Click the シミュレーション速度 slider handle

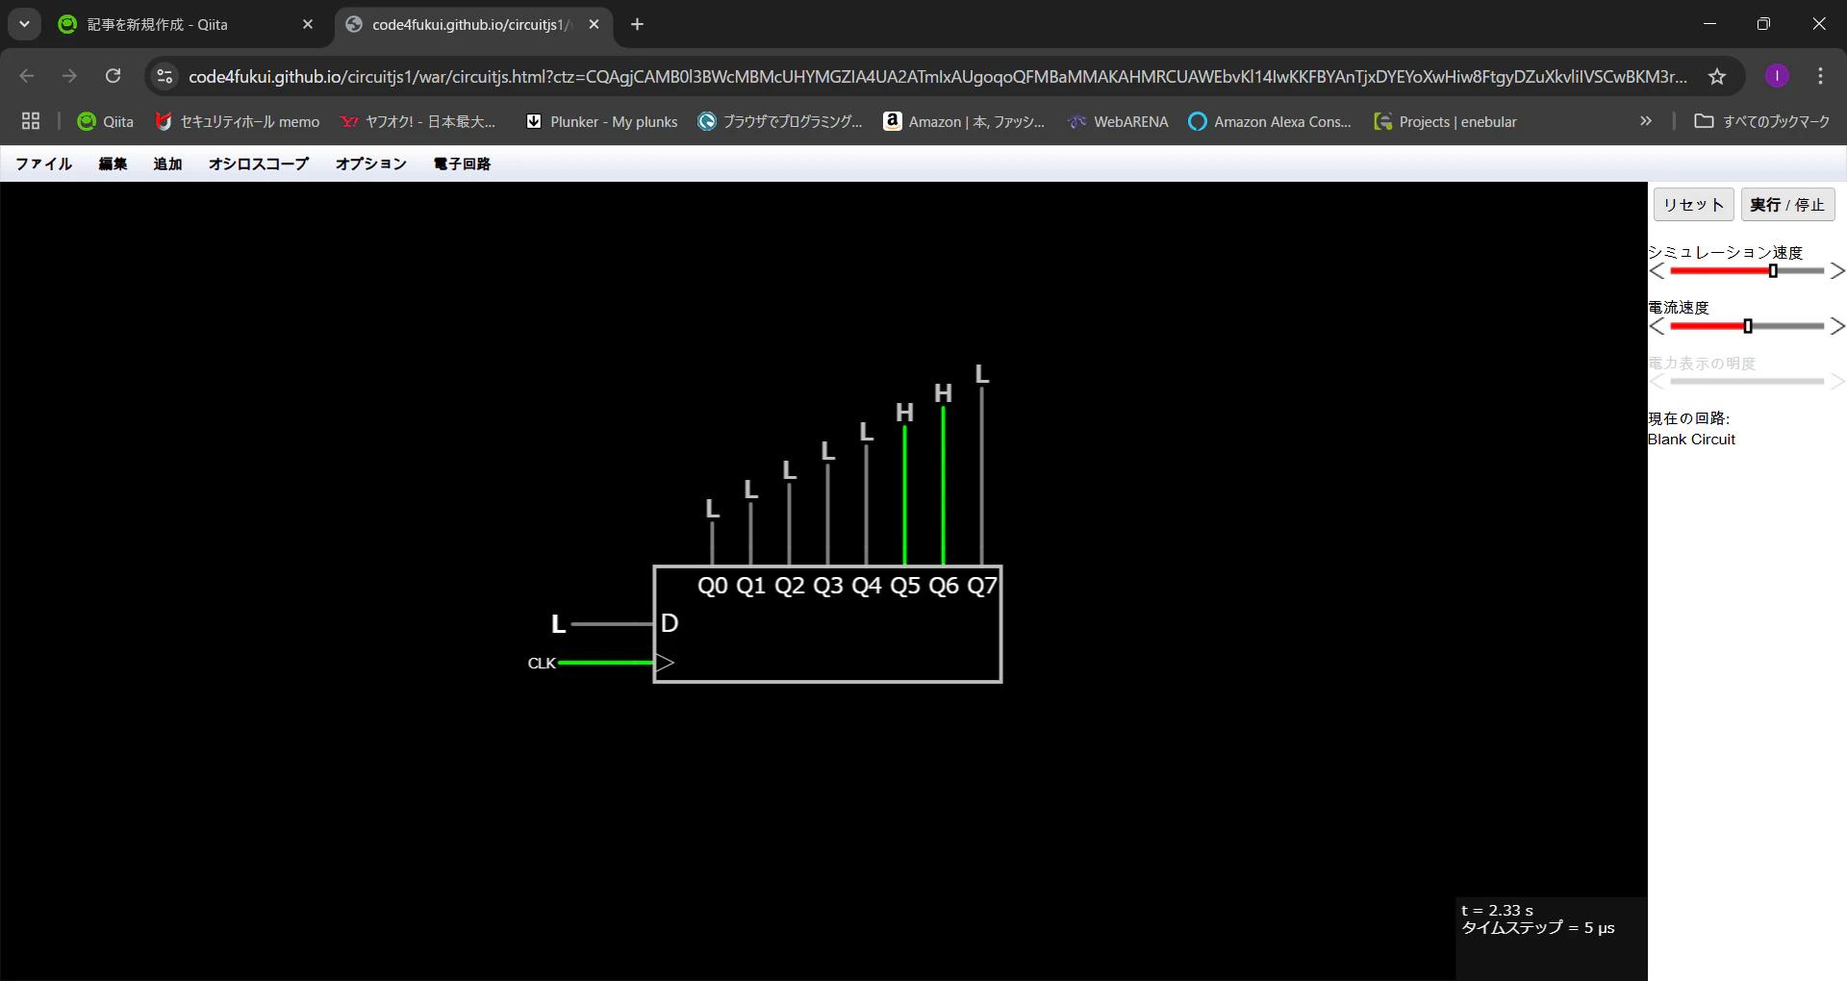[1773, 271]
